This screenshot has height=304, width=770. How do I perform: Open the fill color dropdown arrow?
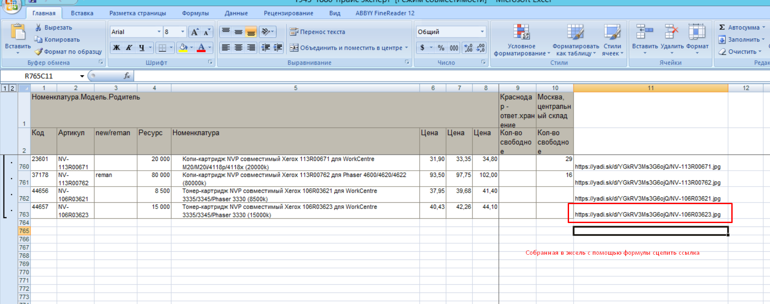[x=191, y=48]
